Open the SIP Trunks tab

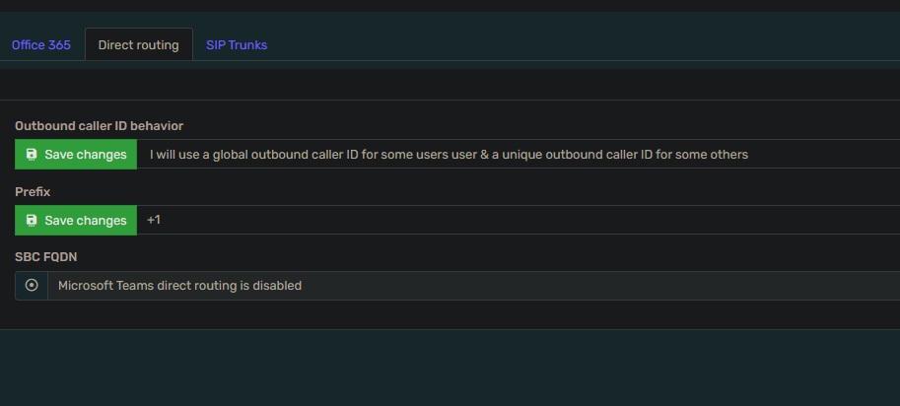coord(237,44)
